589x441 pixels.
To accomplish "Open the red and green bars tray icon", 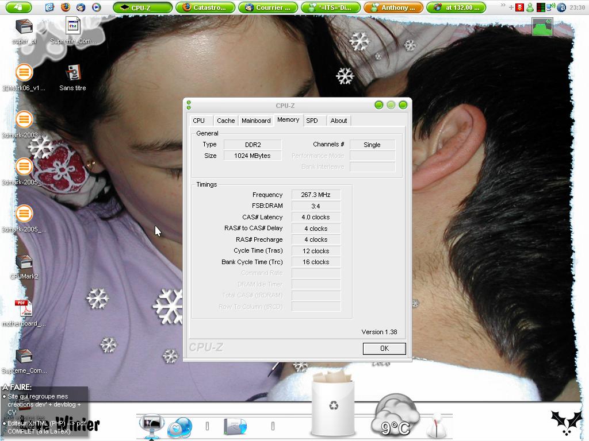I will tap(541, 7).
